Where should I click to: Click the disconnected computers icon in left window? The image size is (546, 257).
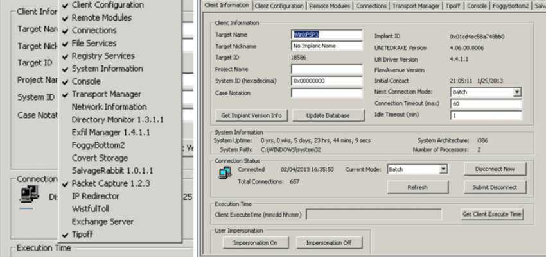(30, 194)
